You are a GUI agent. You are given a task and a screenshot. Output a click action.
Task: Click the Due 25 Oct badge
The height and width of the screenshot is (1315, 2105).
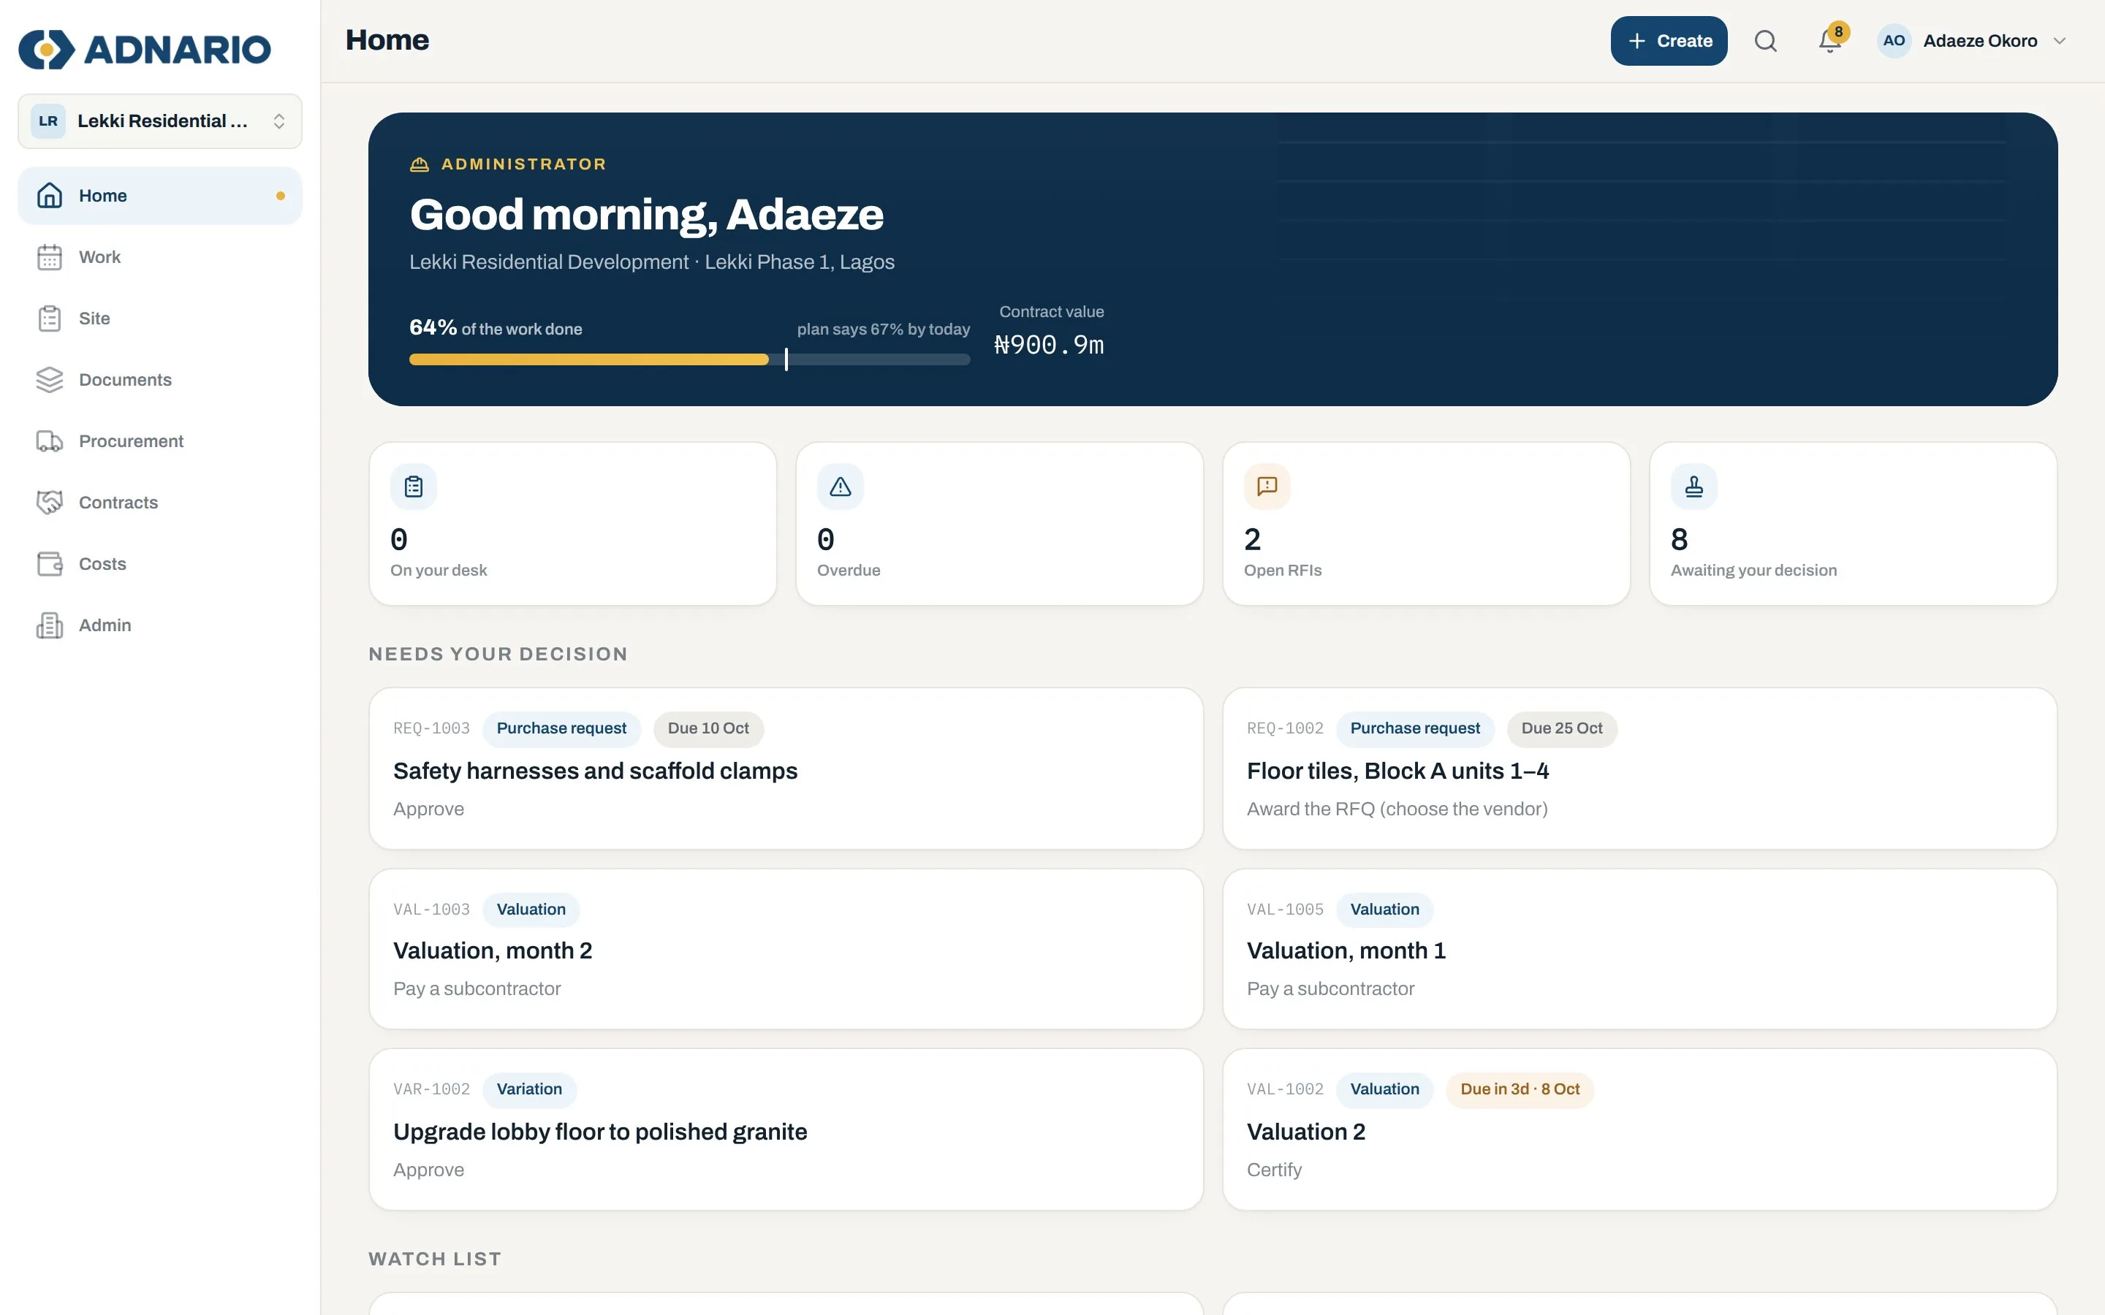pos(1561,729)
